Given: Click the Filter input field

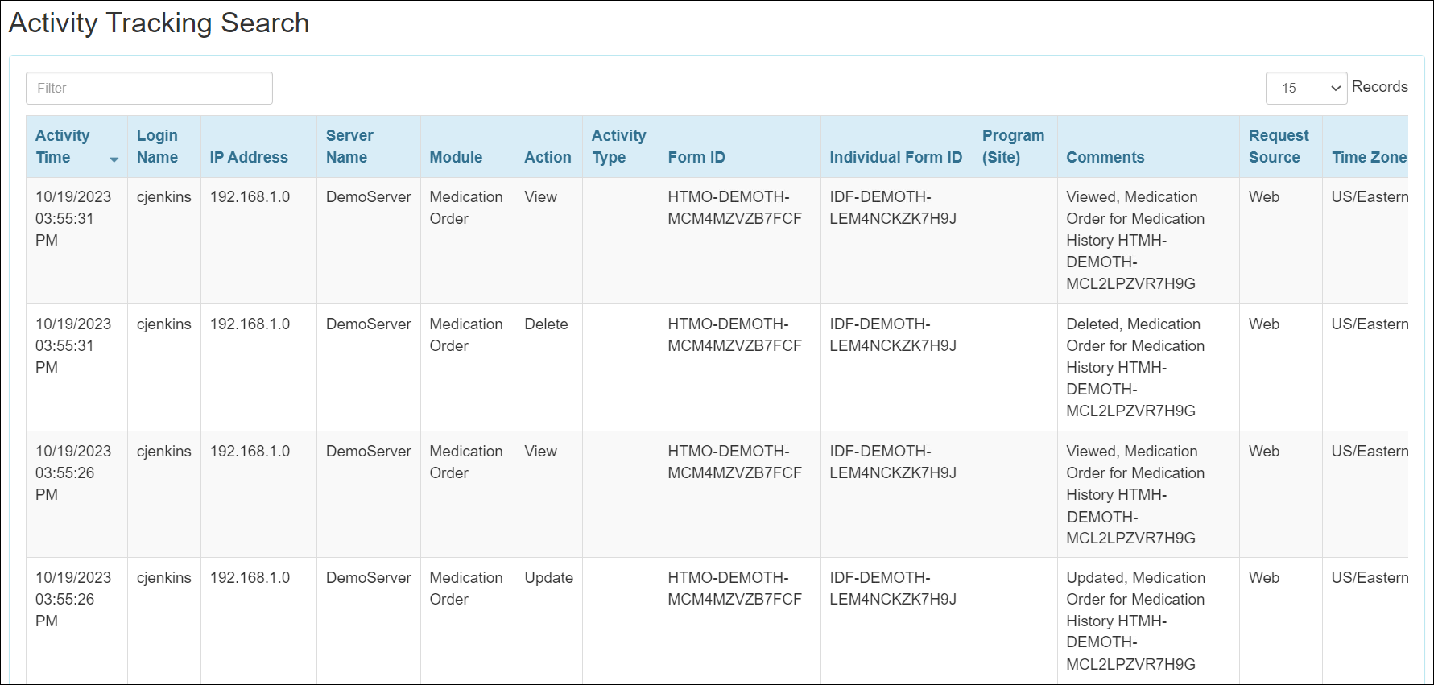Looking at the screenshot, I should pyautogui.click(x=149, y=88).
